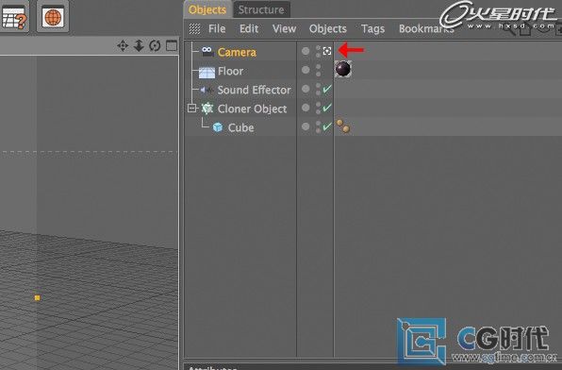Viewport: 562px width, 370px height.
Task: Select the Sound Effector name
Action: click(254, 90)
